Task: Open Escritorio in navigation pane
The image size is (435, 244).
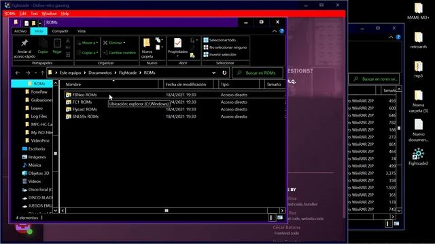Action: point(33,149)
